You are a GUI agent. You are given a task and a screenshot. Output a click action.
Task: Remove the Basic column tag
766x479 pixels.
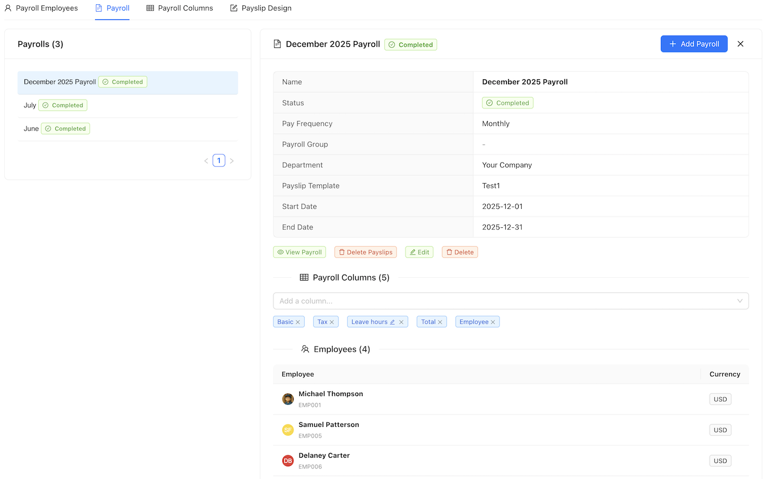(298, 321)
